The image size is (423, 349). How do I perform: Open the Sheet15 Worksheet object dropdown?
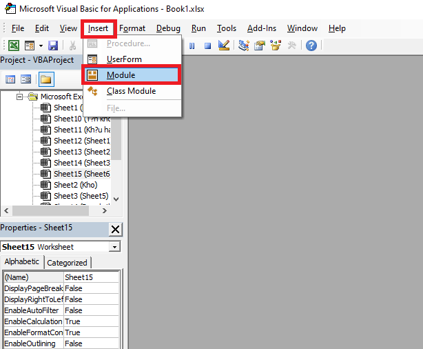click(115, 247)
